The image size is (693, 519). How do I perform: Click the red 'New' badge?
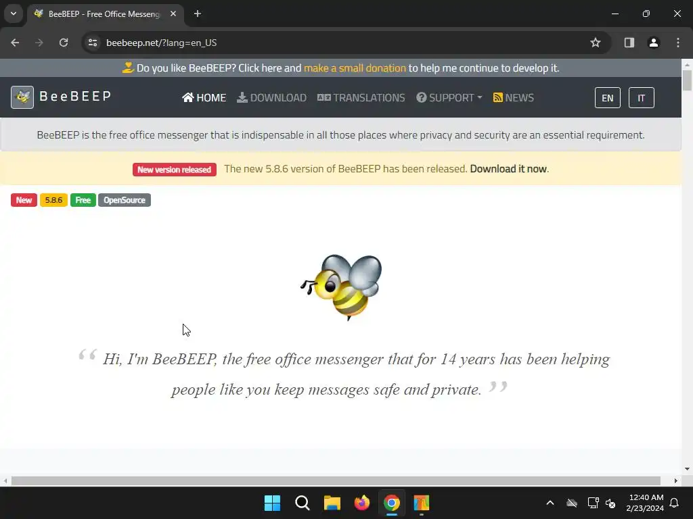point(24,200)
